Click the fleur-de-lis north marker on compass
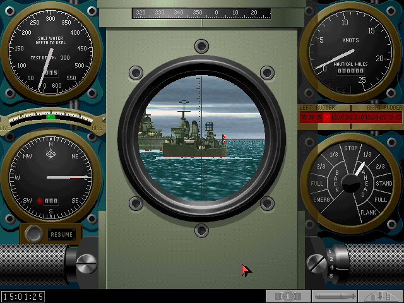Screen dimensions: 404x303 pyautogui.click(x=50, y=154)
